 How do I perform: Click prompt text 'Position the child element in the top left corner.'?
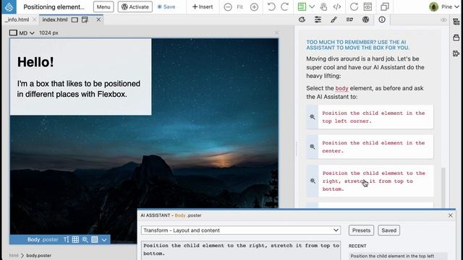(373, 117)
